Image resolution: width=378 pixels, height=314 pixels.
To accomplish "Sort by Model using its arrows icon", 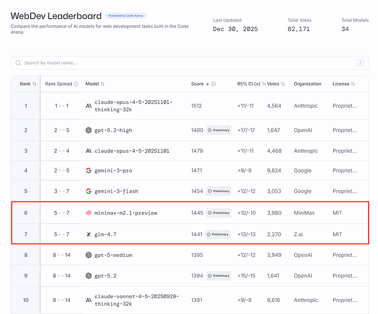I will tap(103, 84).
